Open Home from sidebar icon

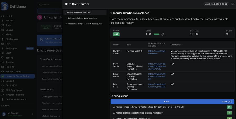[x=3, y=16]
